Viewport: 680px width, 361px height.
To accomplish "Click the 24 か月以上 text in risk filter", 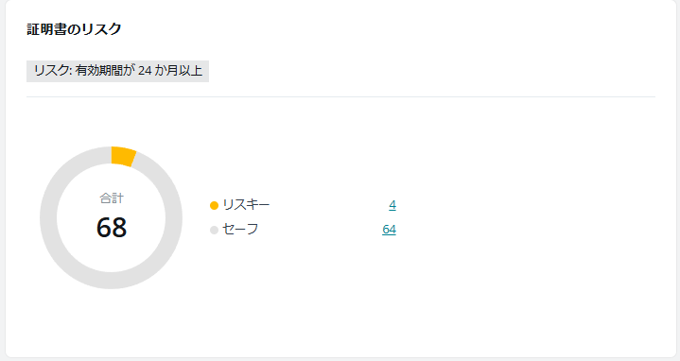I will (170, 70).
